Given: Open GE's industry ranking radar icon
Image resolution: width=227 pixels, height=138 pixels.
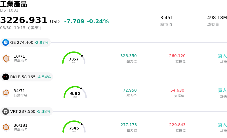Looking at the screenshot, I should [x=6, y=59].
